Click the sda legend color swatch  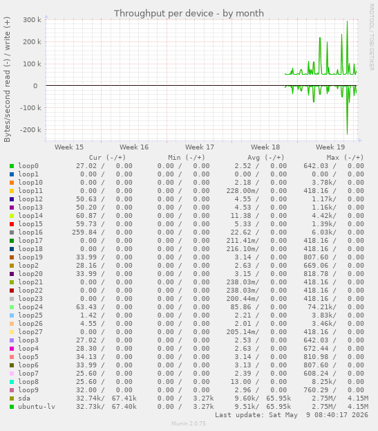coord(12,398)
